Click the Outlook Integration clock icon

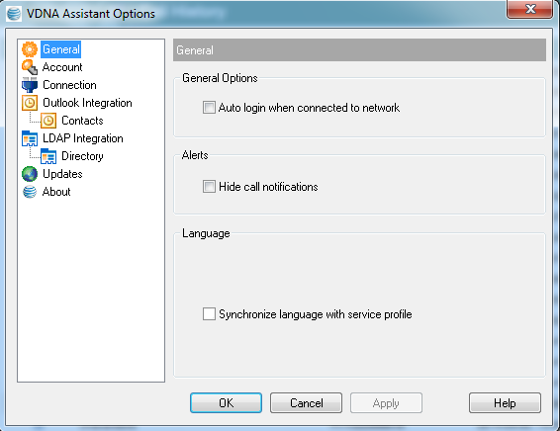pyautogui.click(x=30, y=103)
